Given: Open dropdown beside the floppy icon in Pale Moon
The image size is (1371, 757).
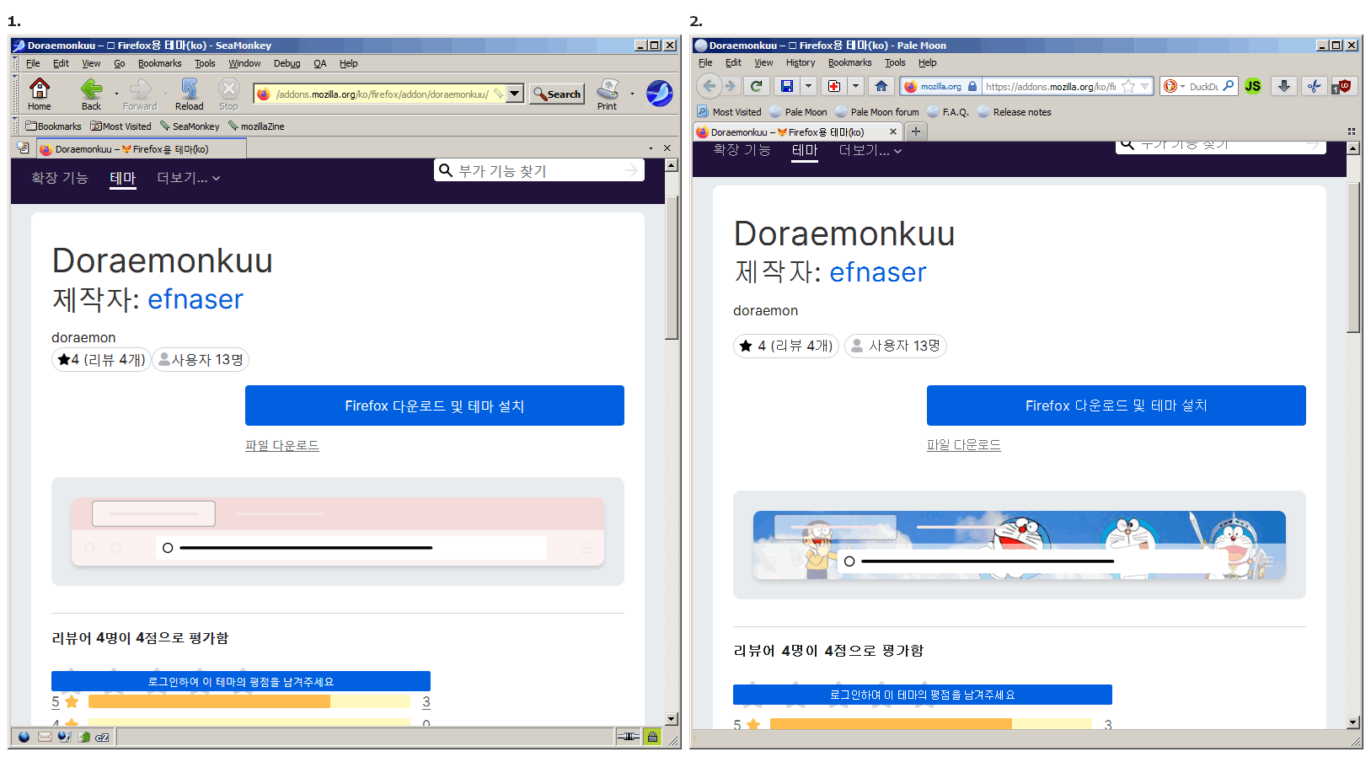Looking at the screenshot, I should coord(808,86).
